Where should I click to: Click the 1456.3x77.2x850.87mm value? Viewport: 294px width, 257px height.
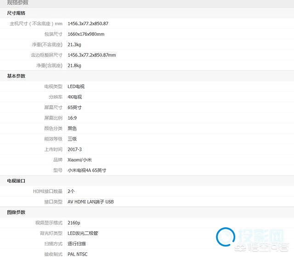92,55
